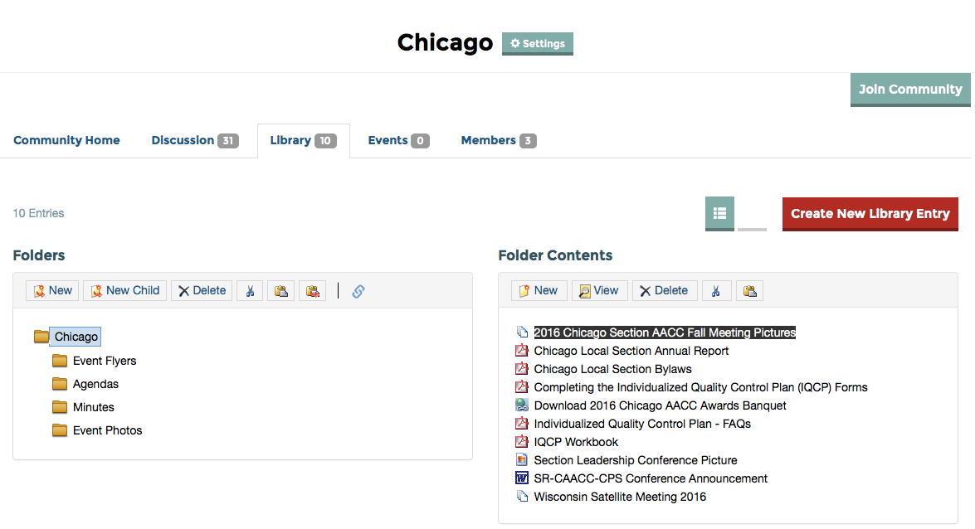The image size is (975, 529).
Task: Click PDF icon beside Chicago Local Section Bylaws
Action: pyautogui.click(x=522, y=369)
